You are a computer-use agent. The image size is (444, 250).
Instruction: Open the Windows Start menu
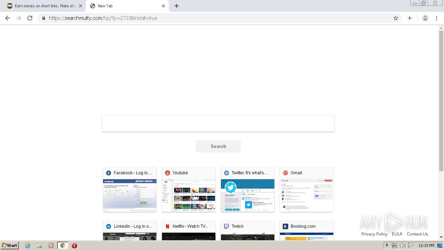tap(9, 245)
